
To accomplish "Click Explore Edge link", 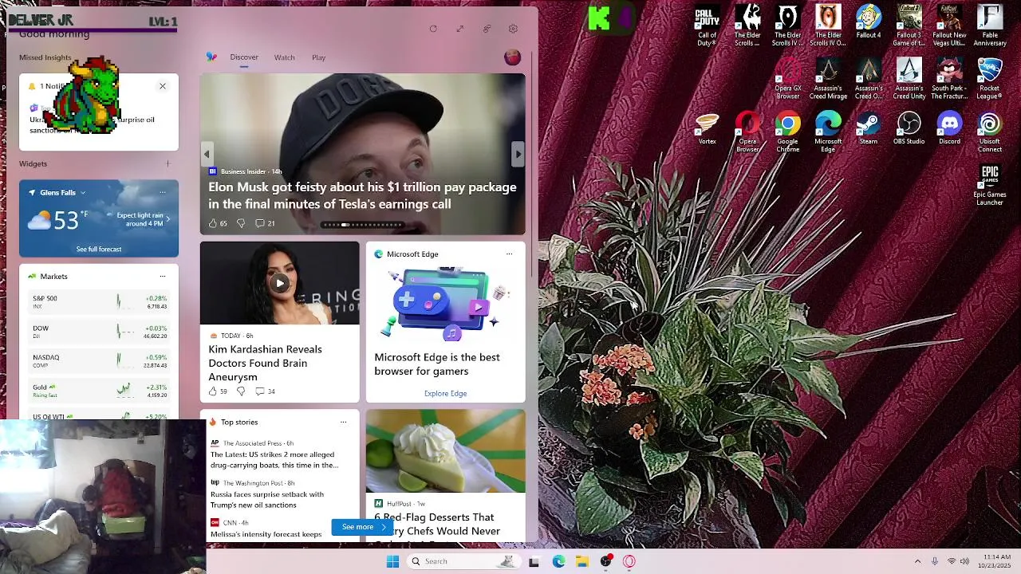I will point(445,394).
